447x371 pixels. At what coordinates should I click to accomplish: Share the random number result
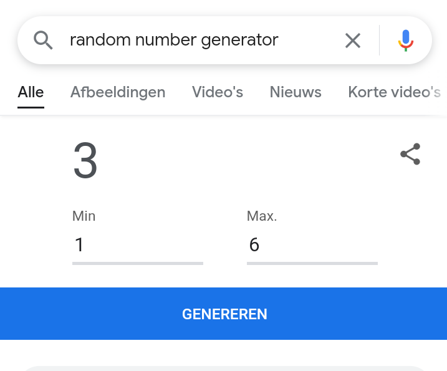[410, 155]
